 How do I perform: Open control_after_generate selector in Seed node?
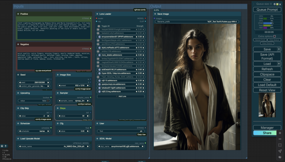[34, 86]
